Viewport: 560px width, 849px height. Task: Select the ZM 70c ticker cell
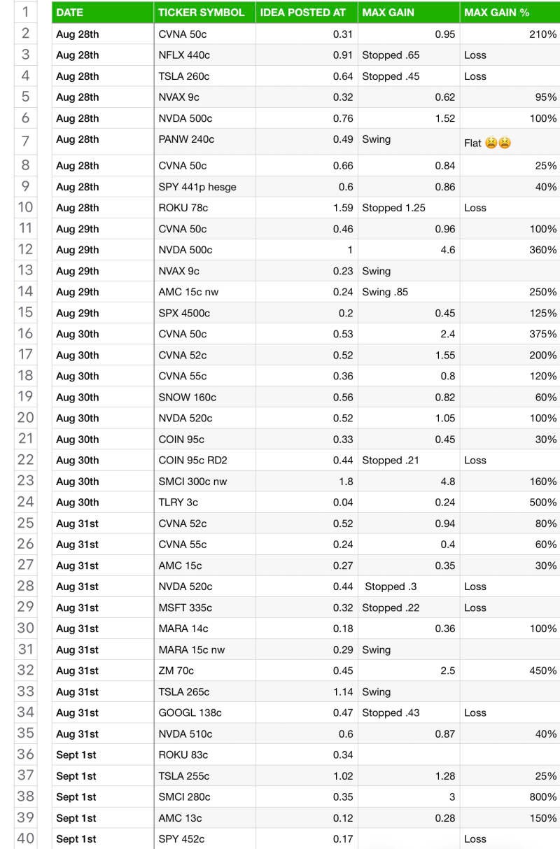coord(204,671)
